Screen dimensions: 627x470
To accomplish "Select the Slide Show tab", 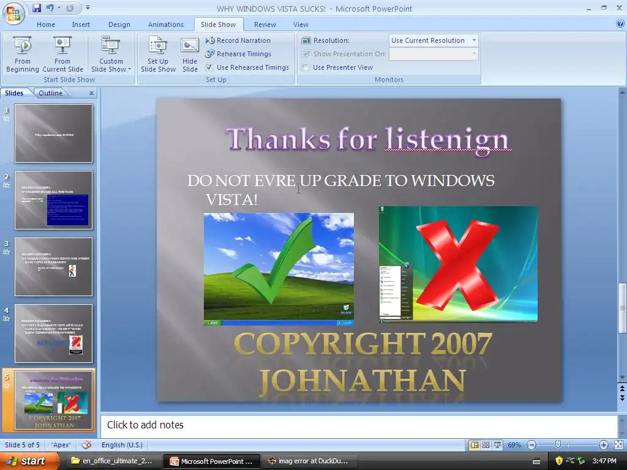I will point(219,24).
